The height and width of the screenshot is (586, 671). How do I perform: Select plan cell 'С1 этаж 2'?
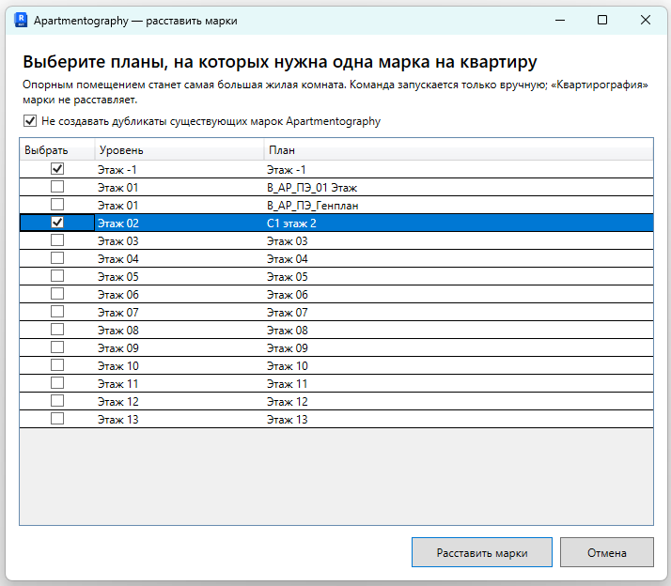click(x=459, y=223)
